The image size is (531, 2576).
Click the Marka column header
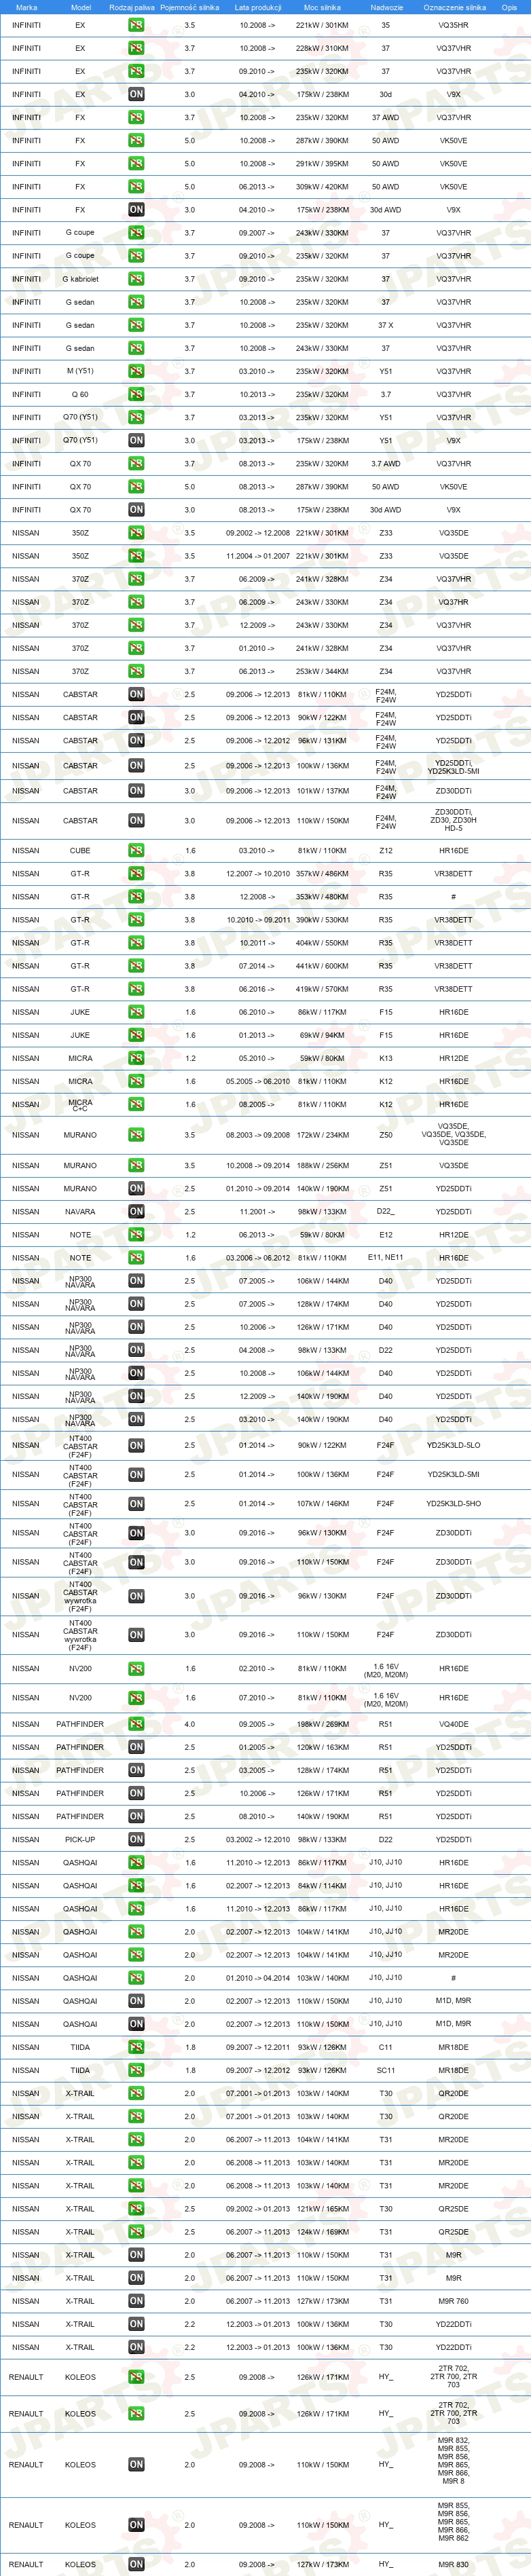(x=26, y=7)
